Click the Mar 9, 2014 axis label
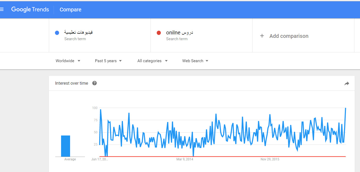Screen dimensions: 360x172 (x=185, y=159)
